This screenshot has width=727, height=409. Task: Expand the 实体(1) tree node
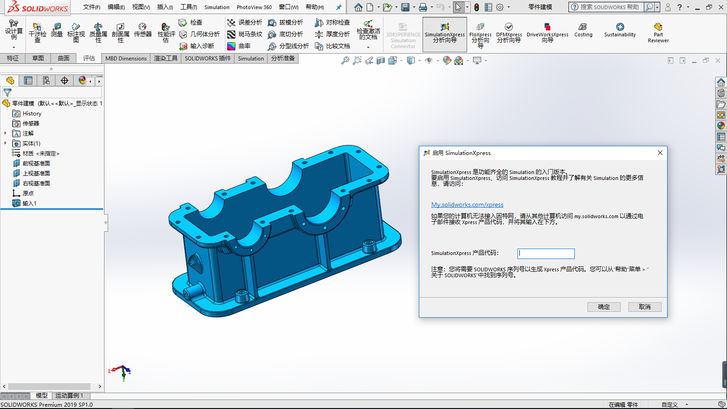(x=5, y=143)
